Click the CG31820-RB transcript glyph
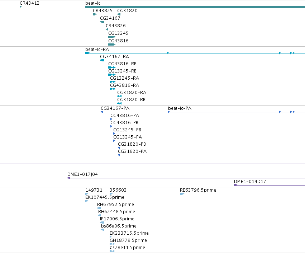The width and height of the screenshot is (305, 253). point(119,103)
